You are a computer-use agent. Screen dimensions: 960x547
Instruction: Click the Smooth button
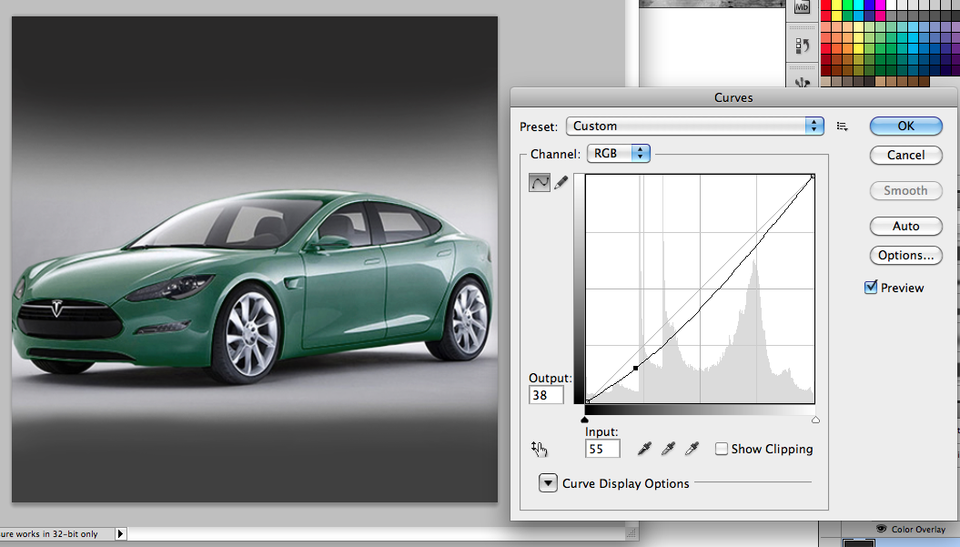click(906, 190)
